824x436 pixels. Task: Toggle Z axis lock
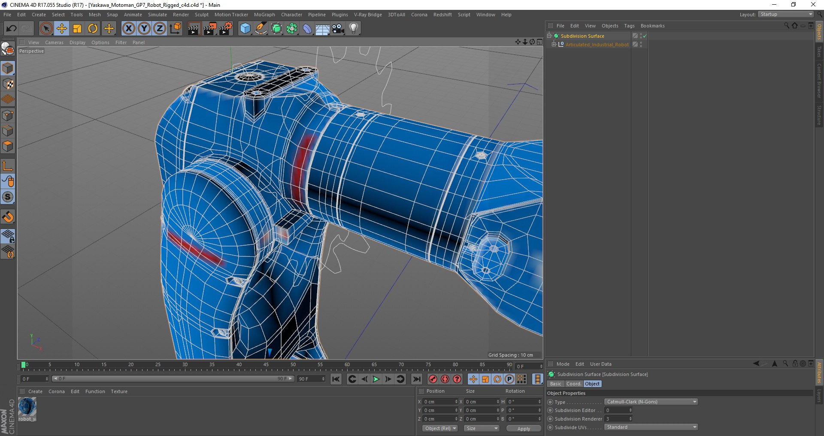coord(160,29)
